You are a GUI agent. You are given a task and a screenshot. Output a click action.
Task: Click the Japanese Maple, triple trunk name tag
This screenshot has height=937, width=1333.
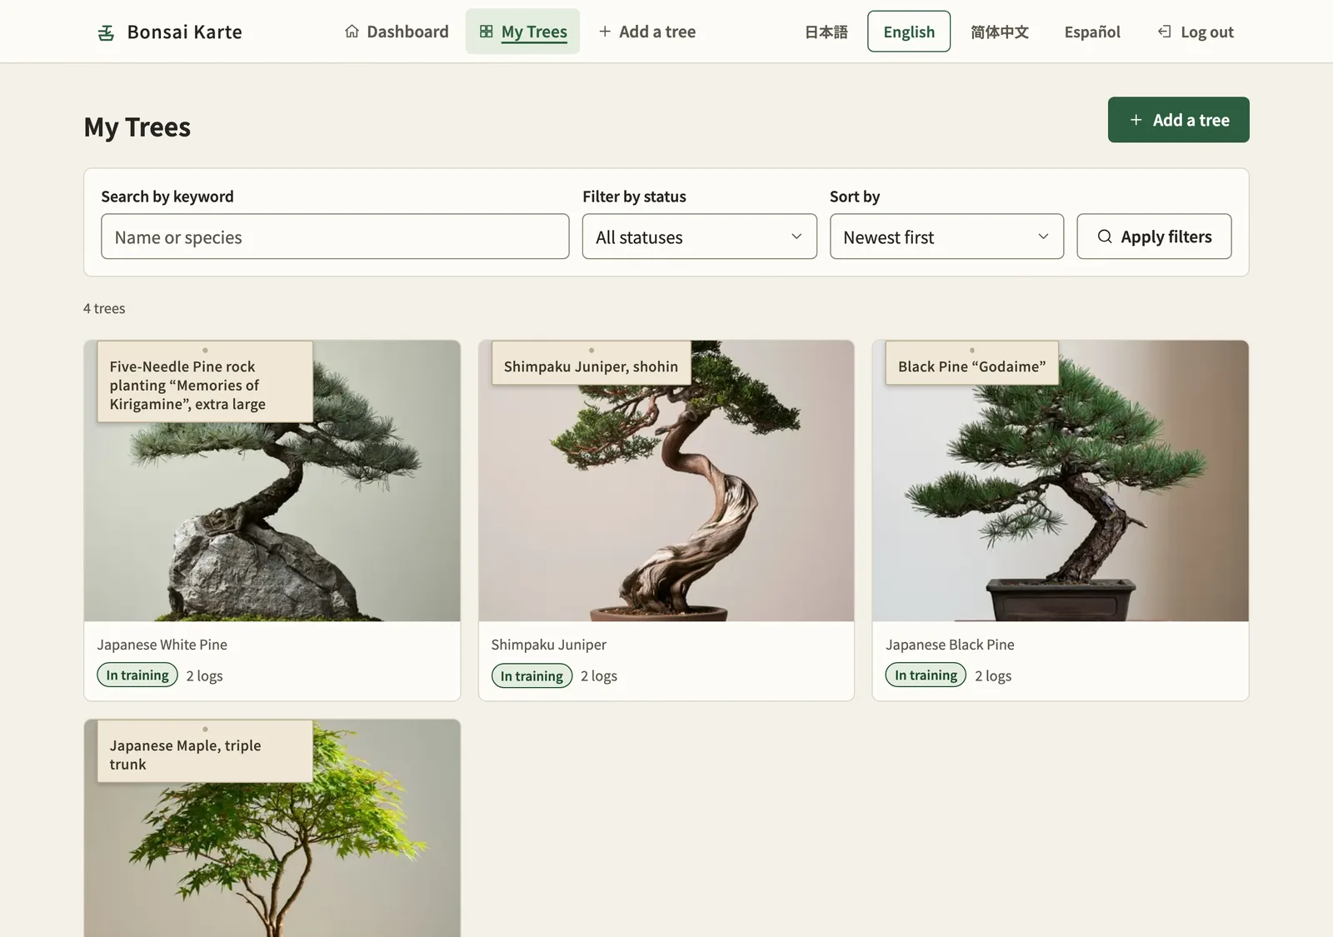[205, 752]
